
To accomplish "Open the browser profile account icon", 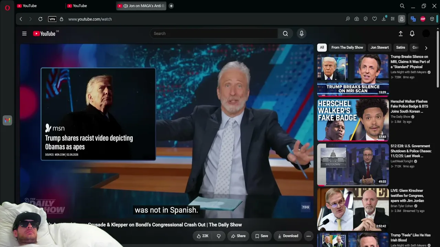I will point(401,19).
